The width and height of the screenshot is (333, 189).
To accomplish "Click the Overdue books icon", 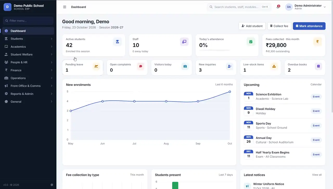I will pyautogui.click(x=318, y=66).
